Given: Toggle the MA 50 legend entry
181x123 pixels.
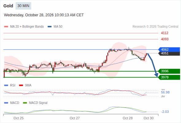Looking at the screenshot, I should click(x=55, y=27).
